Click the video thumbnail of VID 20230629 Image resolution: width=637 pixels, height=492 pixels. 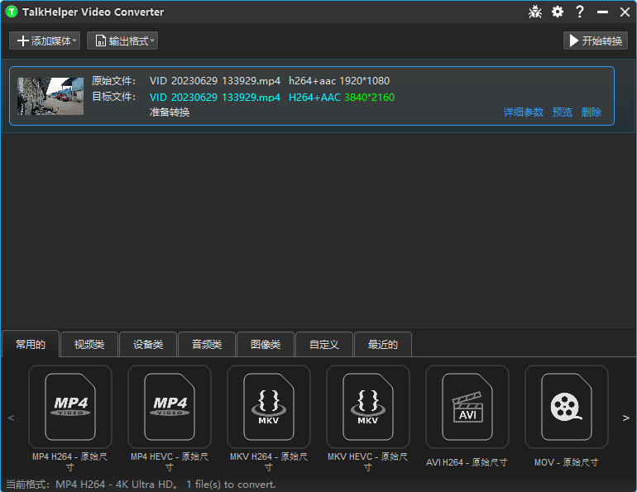pyautogui.click(x=50, y=96)
